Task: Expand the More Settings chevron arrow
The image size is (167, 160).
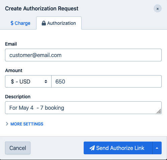Action: click(x=7, y=124)
